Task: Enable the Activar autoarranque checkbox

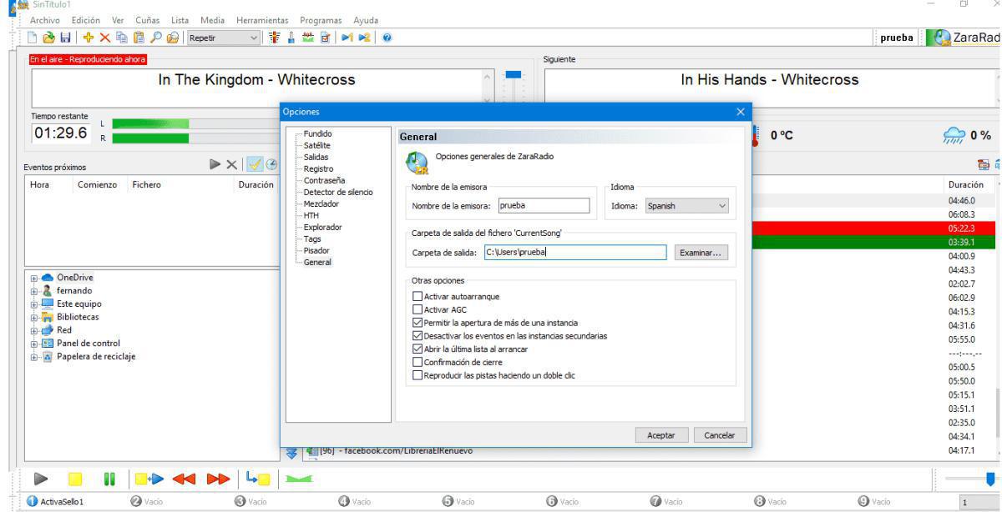Action: pyautogui.click(x=418, y=297)
